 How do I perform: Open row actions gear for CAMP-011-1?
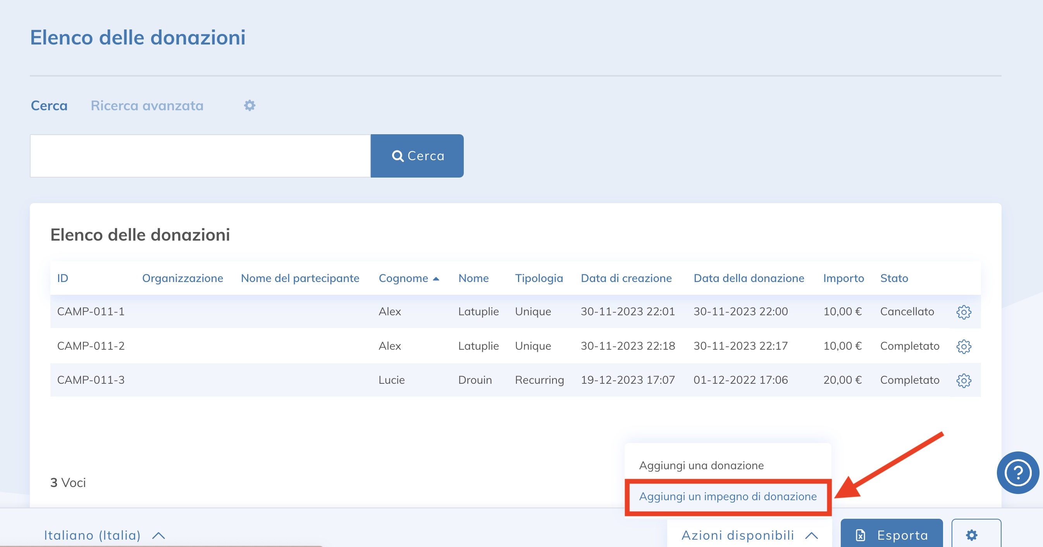point(964,312)
